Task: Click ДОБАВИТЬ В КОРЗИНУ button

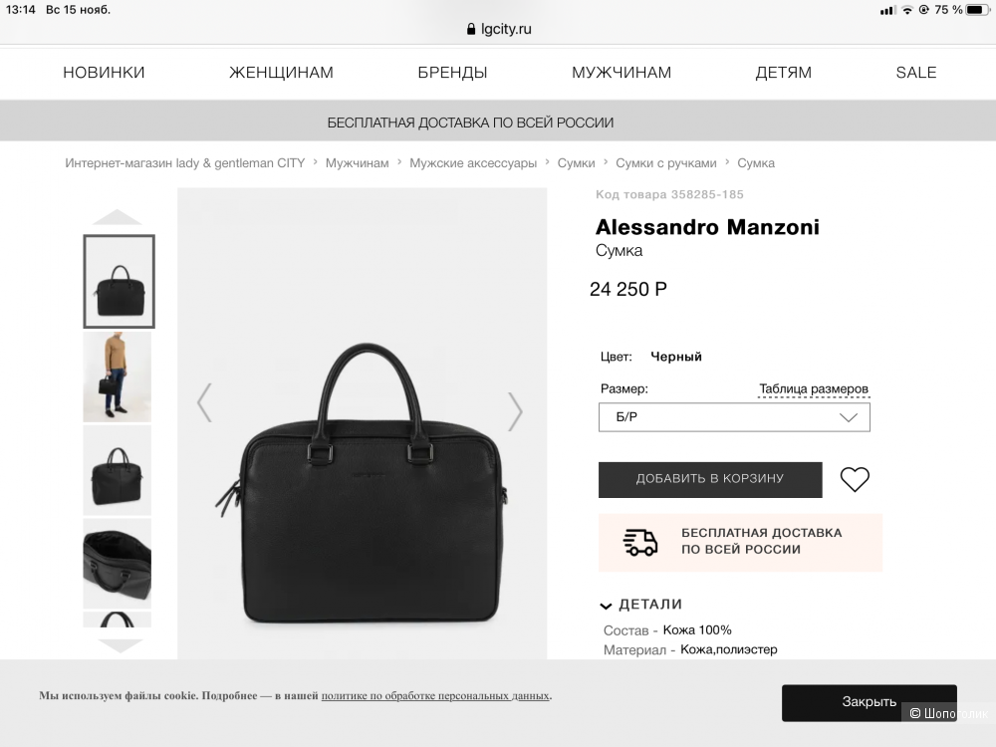Action: click(x=710, y=480)
